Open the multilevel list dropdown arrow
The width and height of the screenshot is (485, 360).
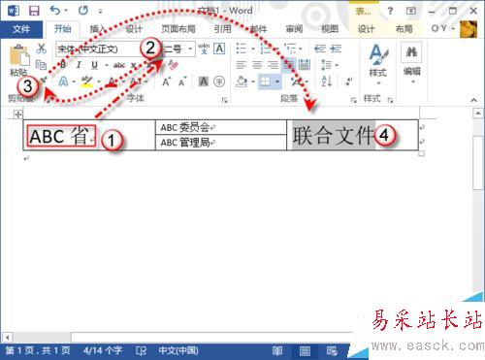click(301, 49)
